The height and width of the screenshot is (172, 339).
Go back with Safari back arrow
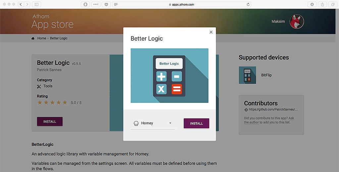21,4
